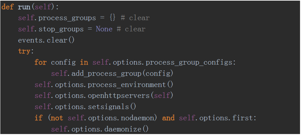Click the and keyword
This screenshot has height=135, width=301.
169,118
